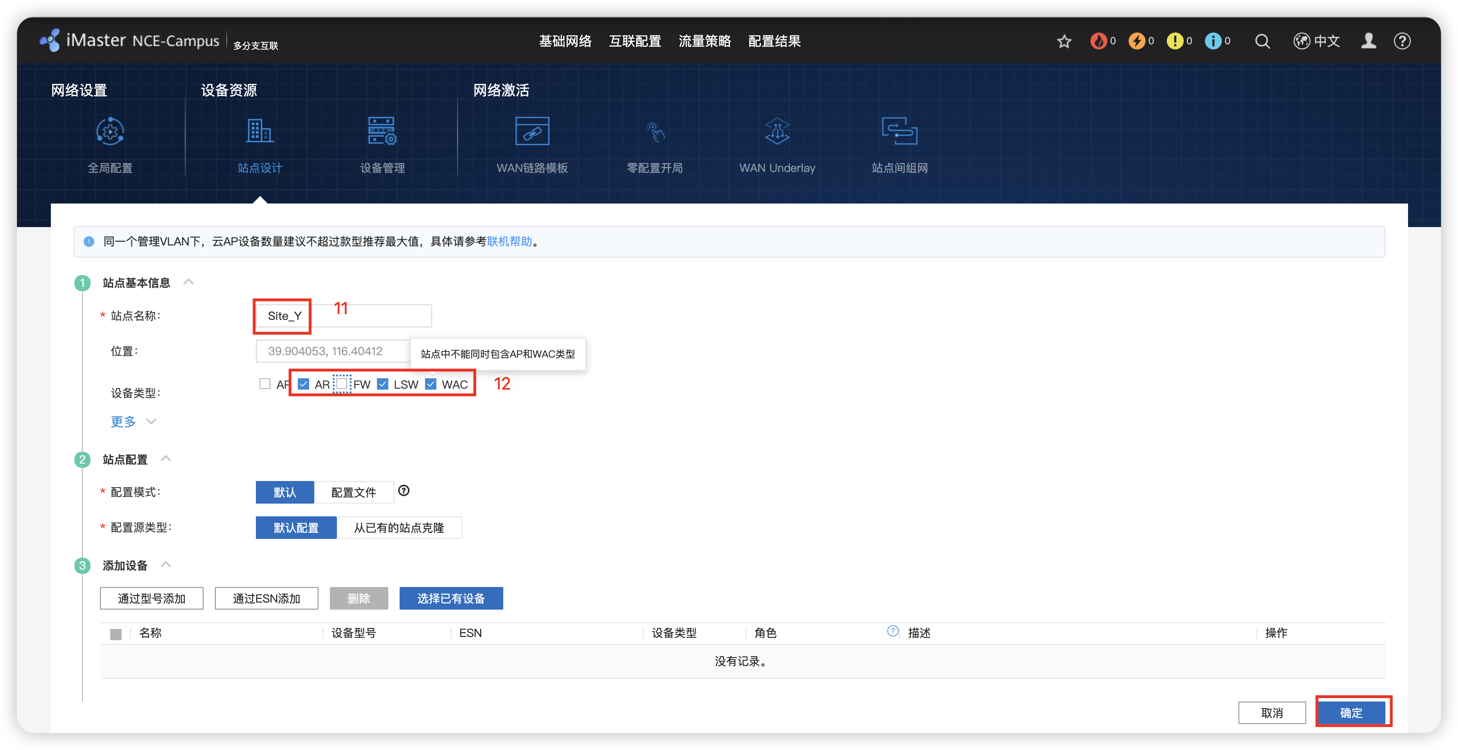The width and height of the screenshot is (1458, 750).
Task: Open 设备管理 device management icon
Action: [382, 131]
